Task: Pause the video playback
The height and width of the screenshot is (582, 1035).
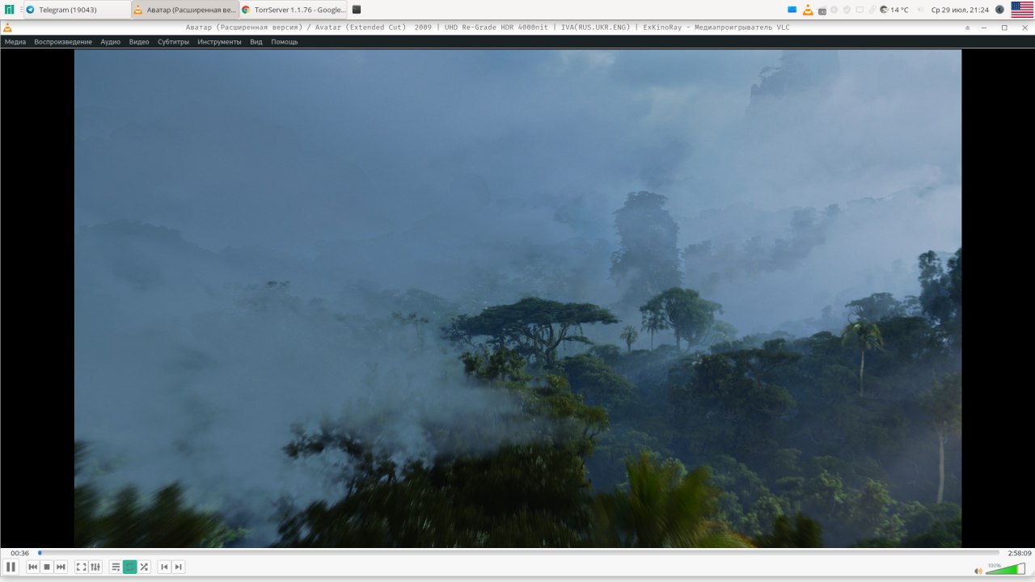Action: (11, 567)
